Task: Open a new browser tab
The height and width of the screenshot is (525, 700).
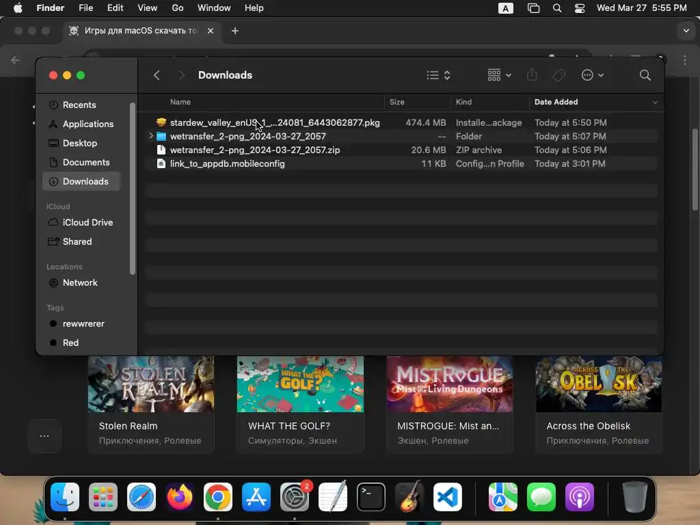Action: (235, 31)
